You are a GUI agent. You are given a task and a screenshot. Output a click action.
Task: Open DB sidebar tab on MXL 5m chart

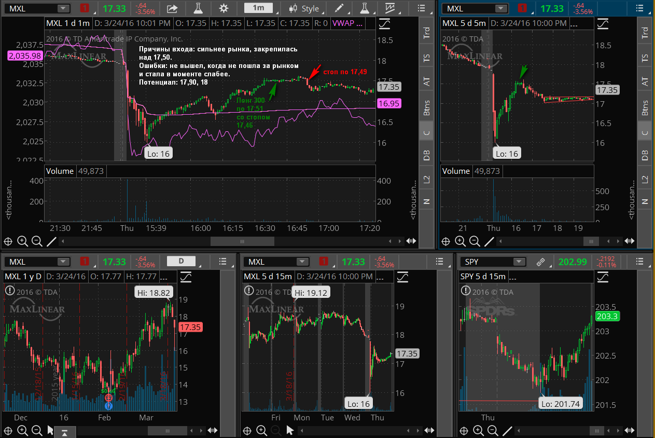645,155
